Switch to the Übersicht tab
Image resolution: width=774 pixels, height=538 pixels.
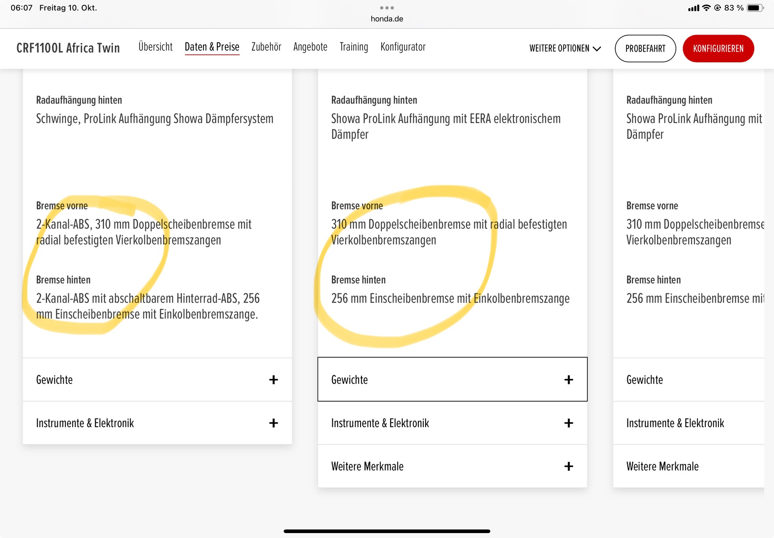[155, 47]
